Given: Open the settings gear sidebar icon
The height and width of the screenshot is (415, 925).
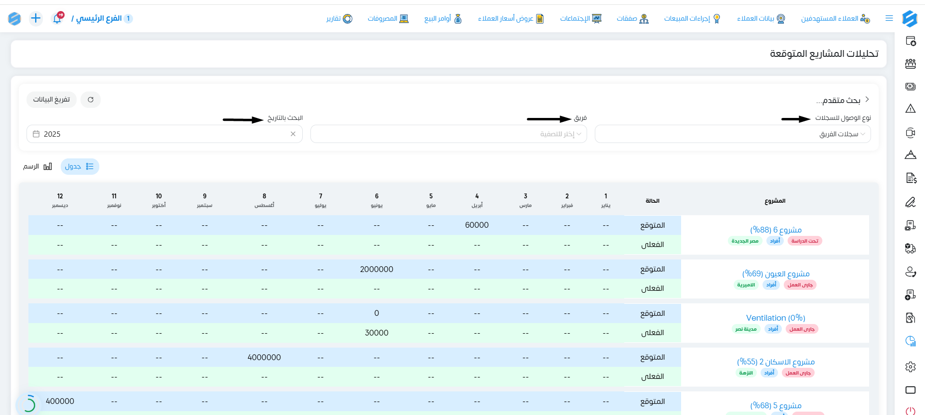Looking at the screenshot, I should point(911,367).
